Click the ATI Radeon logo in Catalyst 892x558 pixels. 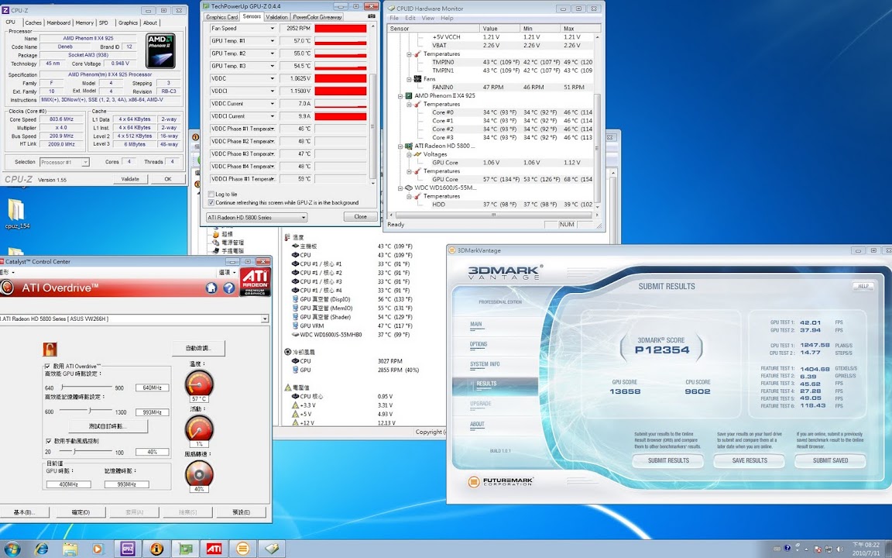(255, 282)
